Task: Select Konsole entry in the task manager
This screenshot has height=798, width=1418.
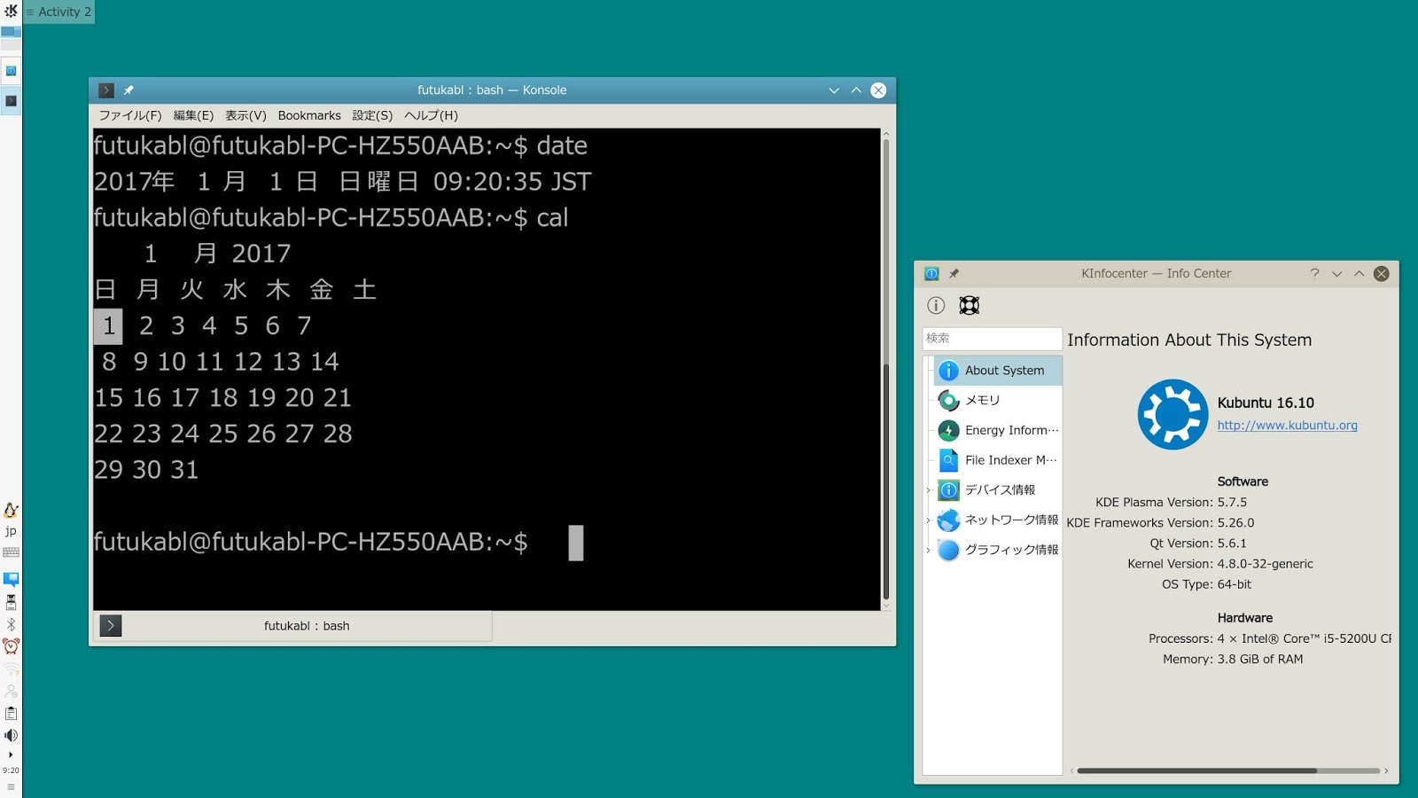Action: tap(11, 100)
